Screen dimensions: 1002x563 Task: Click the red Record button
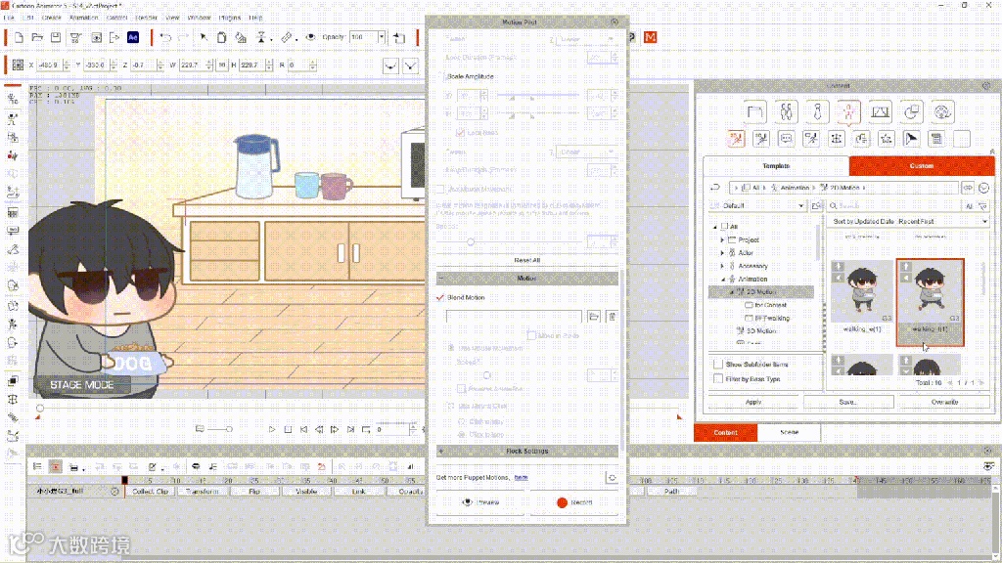coord(573,502)
